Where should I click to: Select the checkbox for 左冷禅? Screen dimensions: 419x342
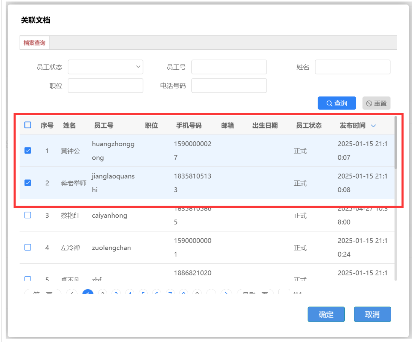click(28, 247)
